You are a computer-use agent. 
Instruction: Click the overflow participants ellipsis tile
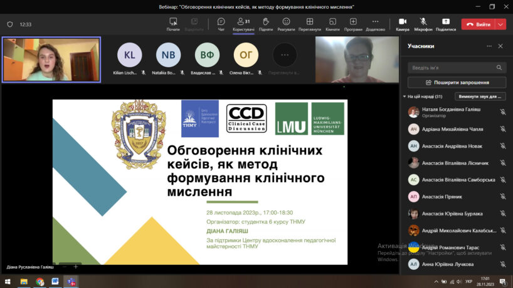pos(285,54)
